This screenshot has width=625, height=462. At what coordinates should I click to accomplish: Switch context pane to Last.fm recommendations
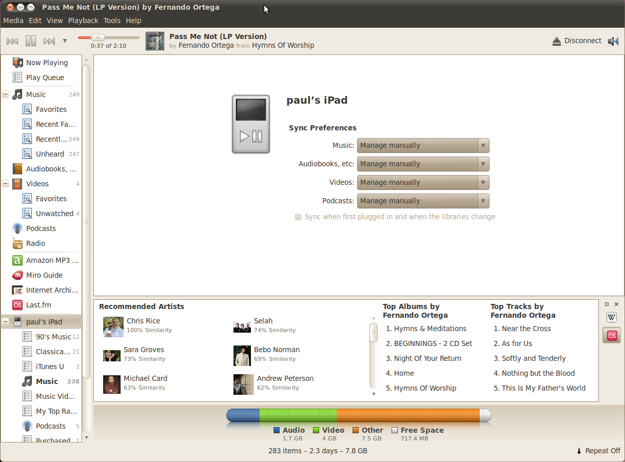click(612, 335)
